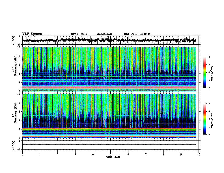
Task: Click the ch.1 spectrogram plot area
Action: point(109,69)
